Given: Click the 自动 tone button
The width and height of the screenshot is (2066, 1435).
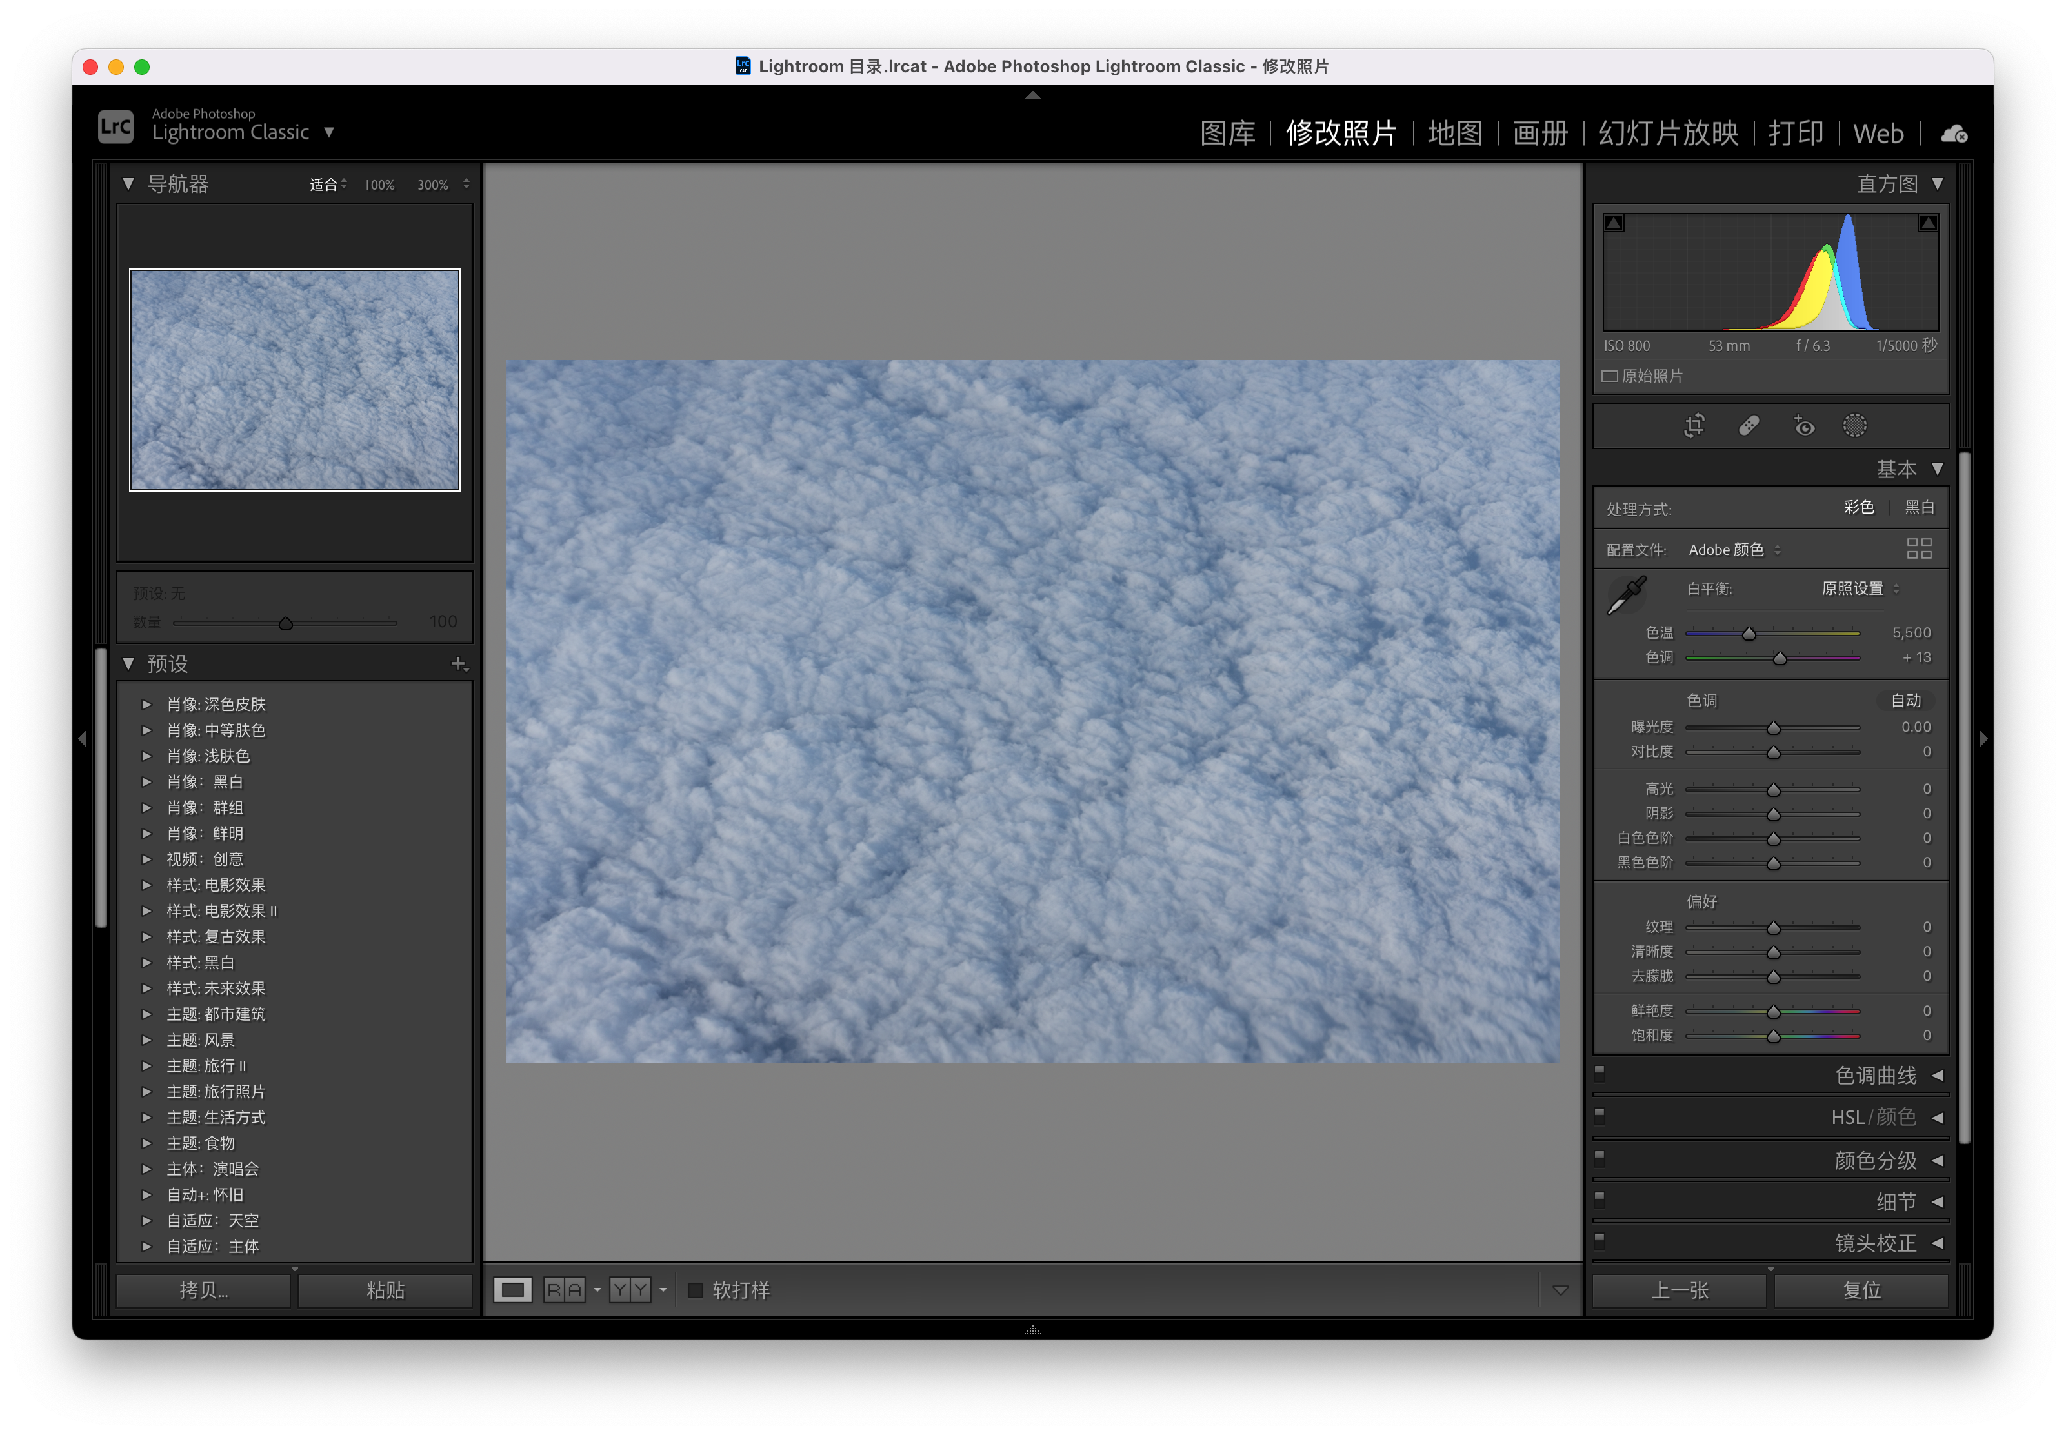Looking at the screenshot, I should pos(1905,701).
